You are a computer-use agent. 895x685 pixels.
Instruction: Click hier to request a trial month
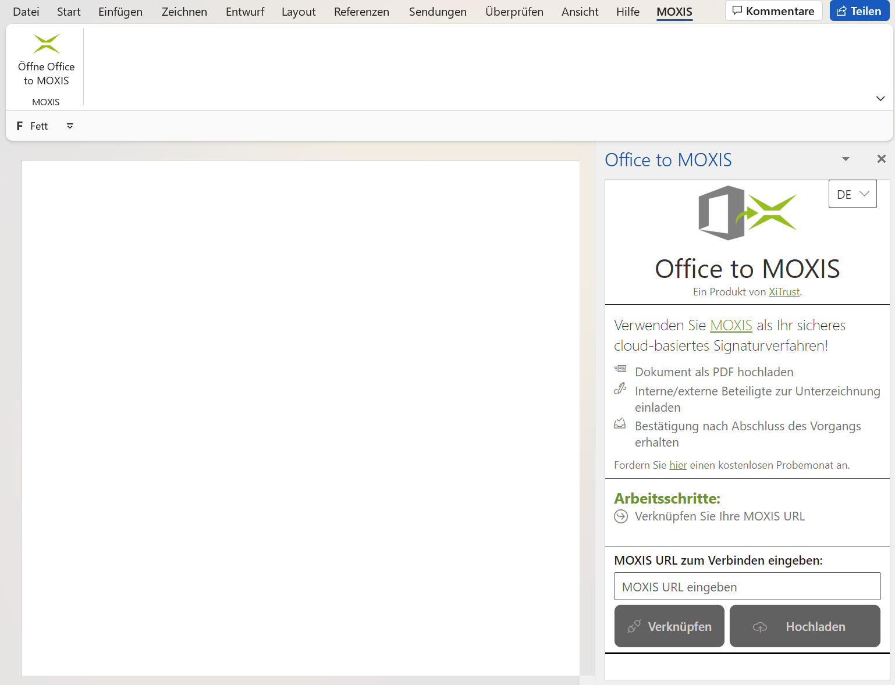point(677,465)
